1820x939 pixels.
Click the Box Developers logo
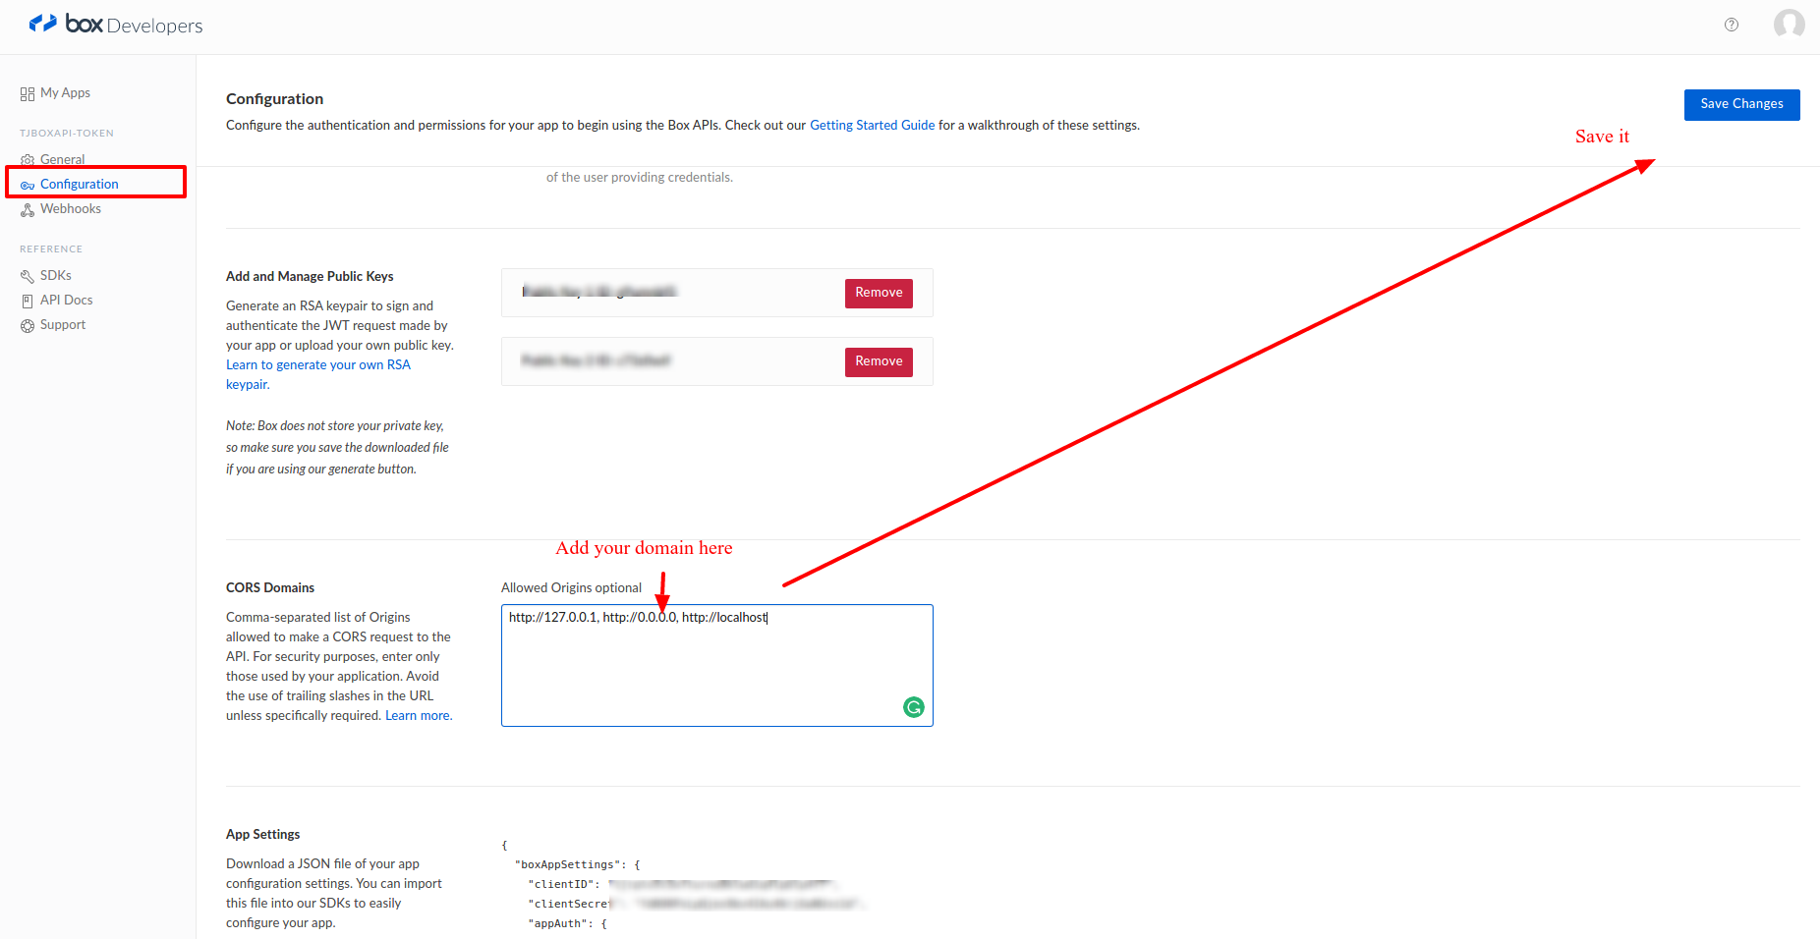pyautogui.click(x=115, y=25)
